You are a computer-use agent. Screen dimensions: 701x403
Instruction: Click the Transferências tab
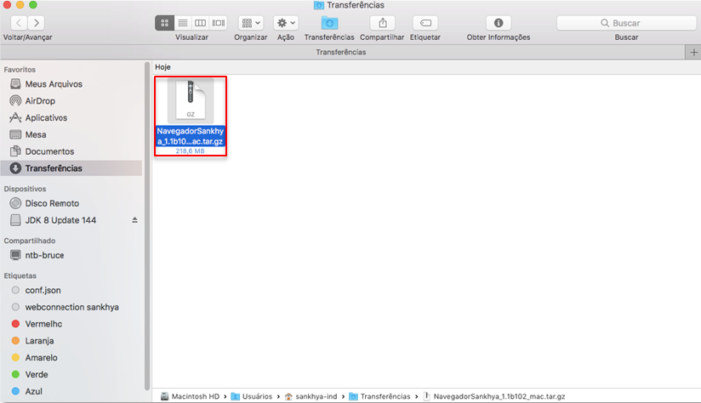coord(341,52)
